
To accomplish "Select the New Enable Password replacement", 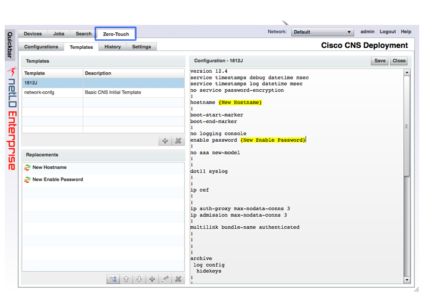I will tap(103, 179).
